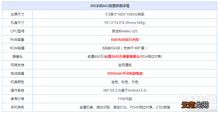Select the 主屏尺寸 label cell
Screen dimensions: 219x113
[17, 14]
